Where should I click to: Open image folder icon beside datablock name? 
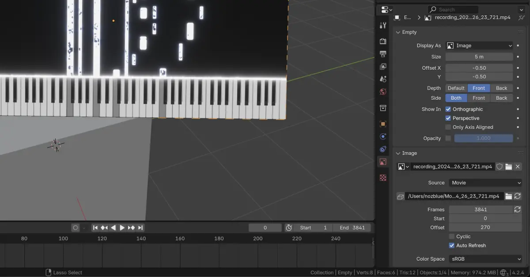[509, 167]
